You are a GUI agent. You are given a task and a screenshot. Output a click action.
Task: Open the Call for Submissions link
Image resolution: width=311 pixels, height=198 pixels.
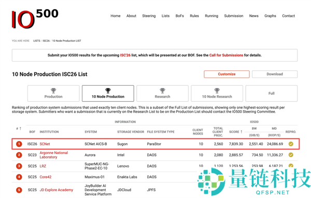pyautogui.click(x=226, y=55)
